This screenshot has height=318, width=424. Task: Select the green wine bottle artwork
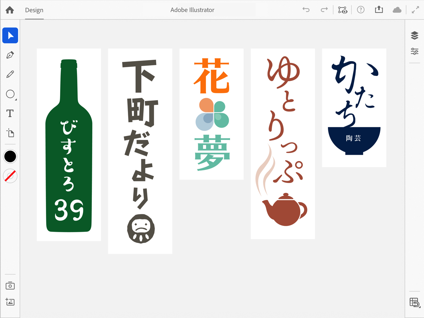[x=69, y=146]
